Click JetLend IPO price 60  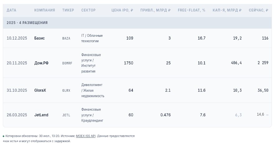click(131, 115)
